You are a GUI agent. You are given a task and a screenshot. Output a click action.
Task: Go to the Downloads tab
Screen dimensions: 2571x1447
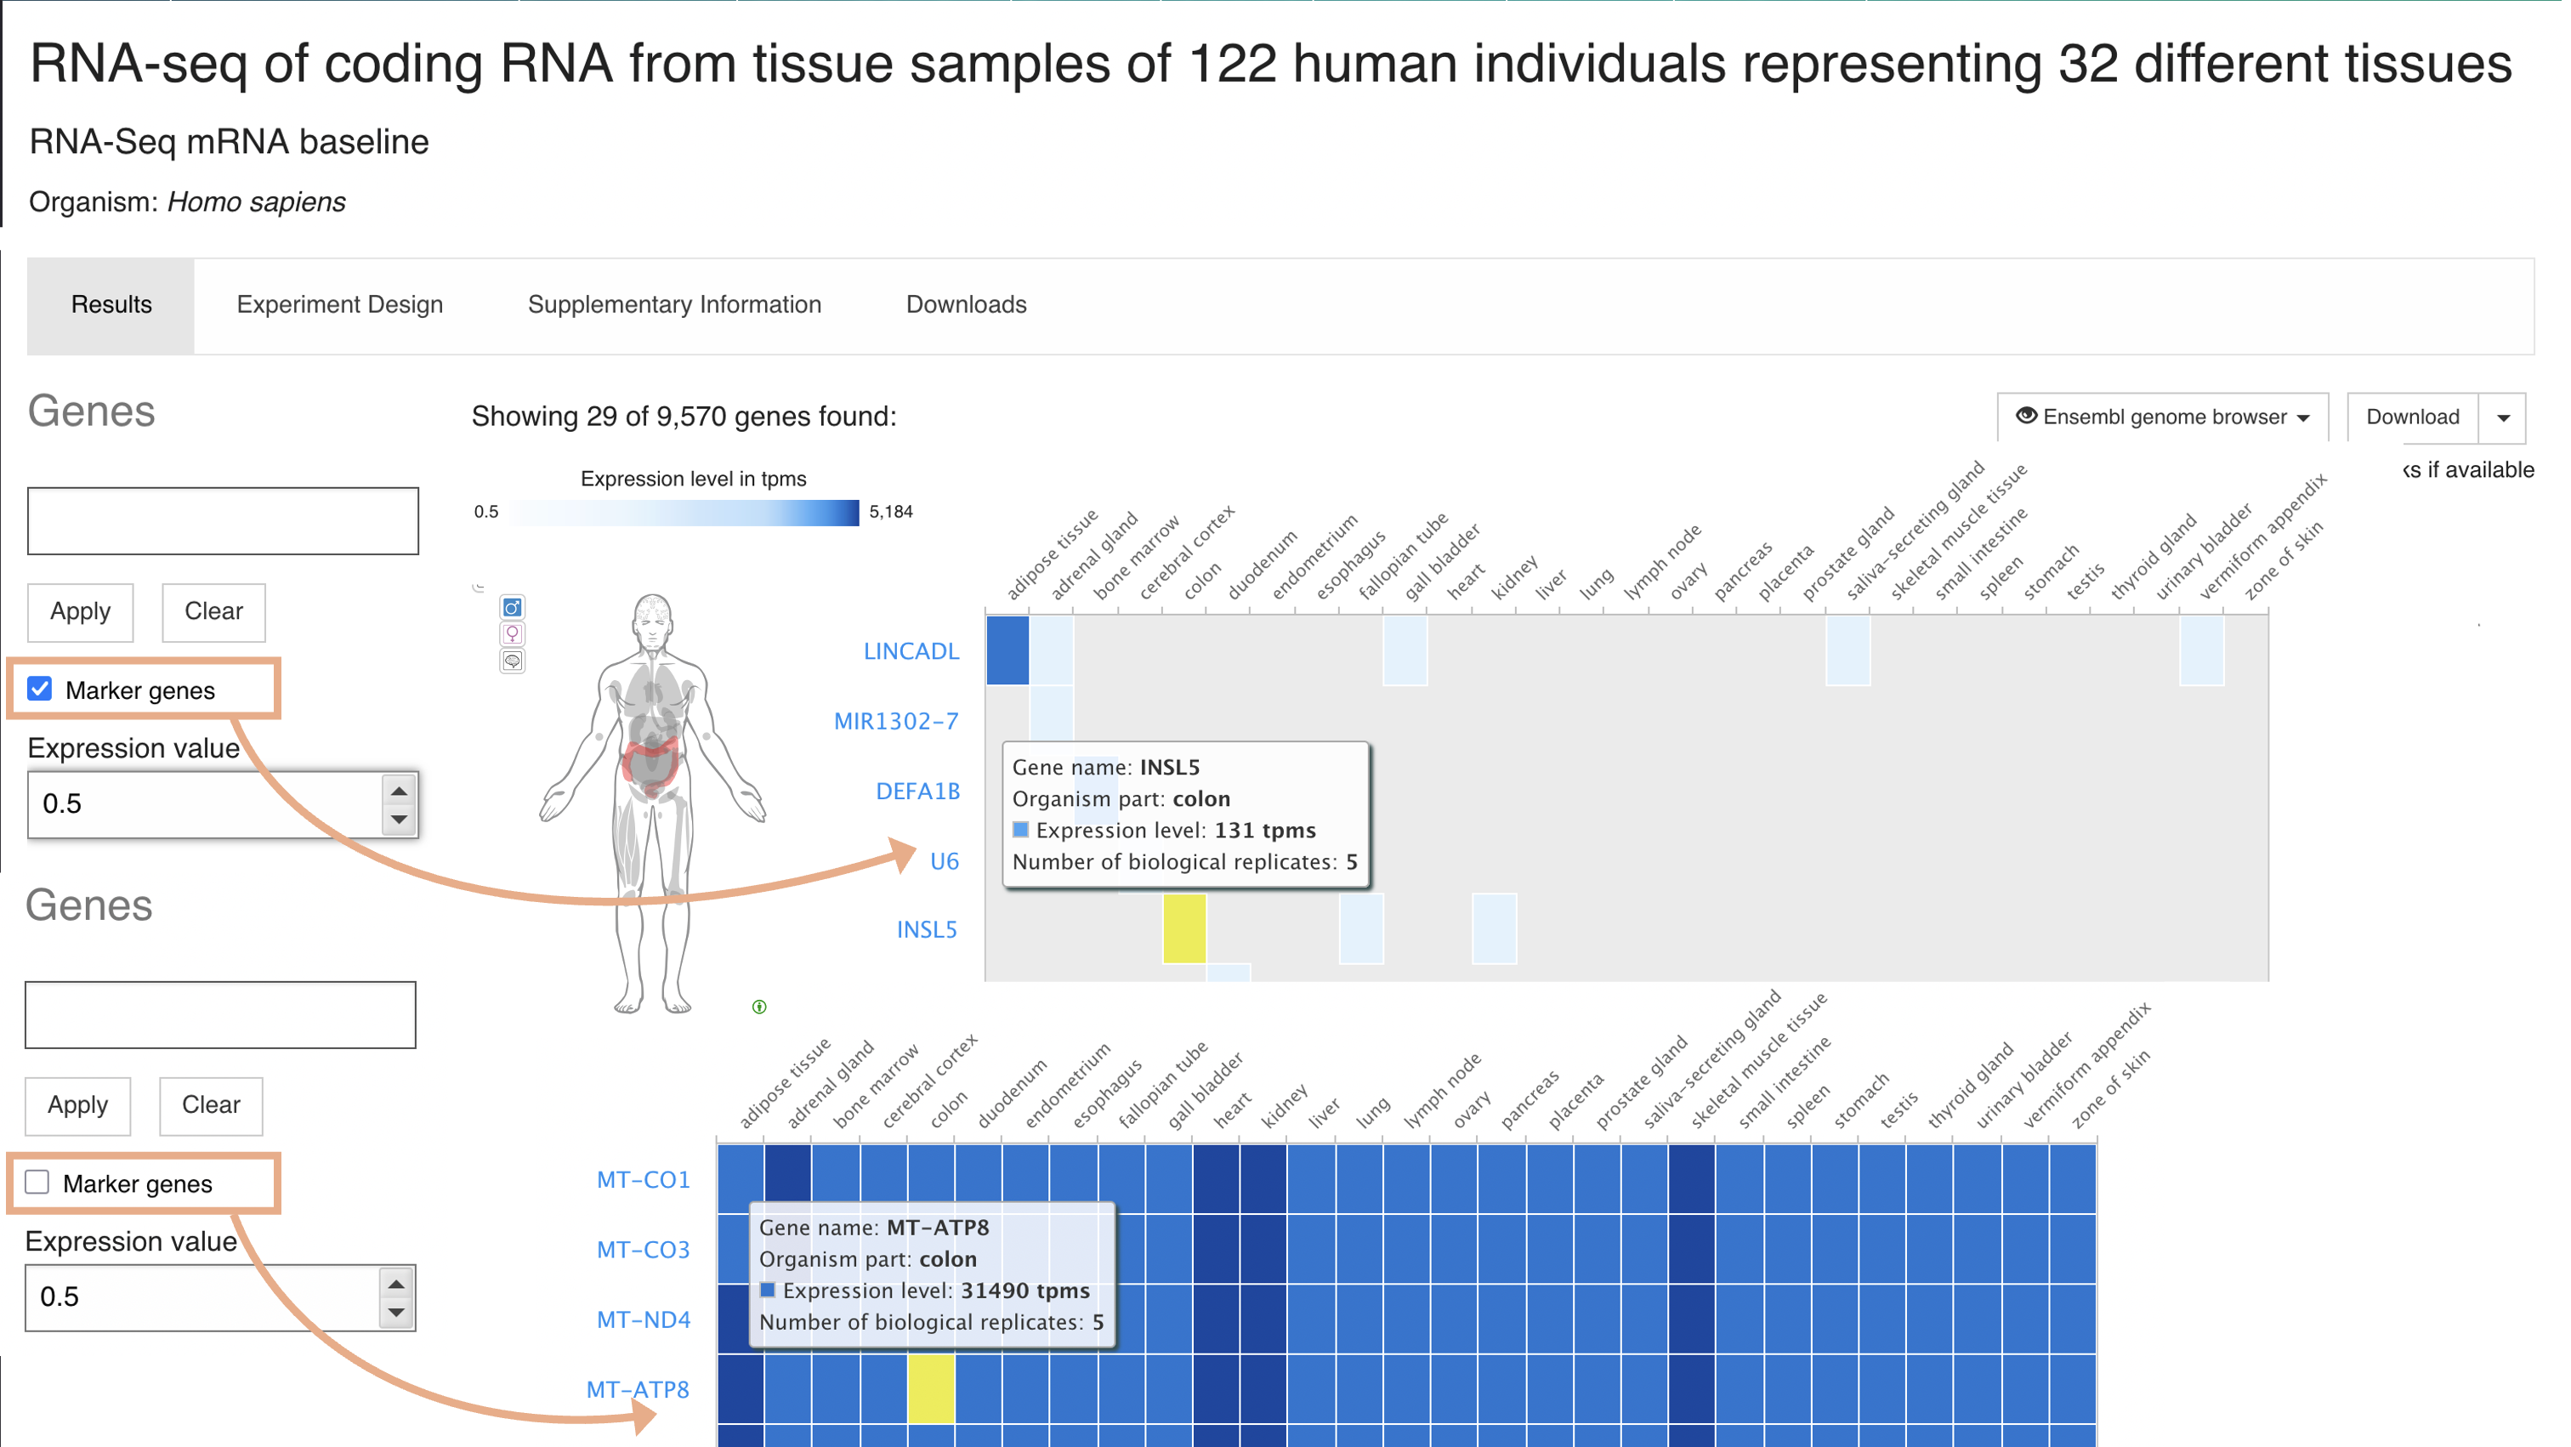(965, 304)
